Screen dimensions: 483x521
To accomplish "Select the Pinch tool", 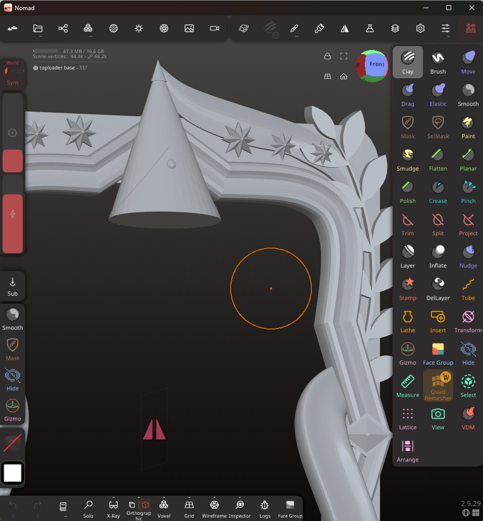I will coord(468,192).
